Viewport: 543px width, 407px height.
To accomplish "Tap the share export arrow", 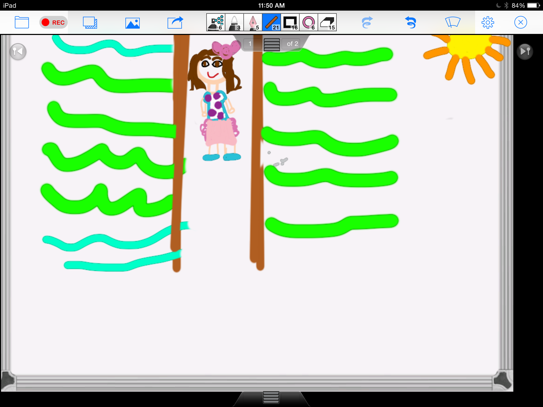I will [175, 23].
